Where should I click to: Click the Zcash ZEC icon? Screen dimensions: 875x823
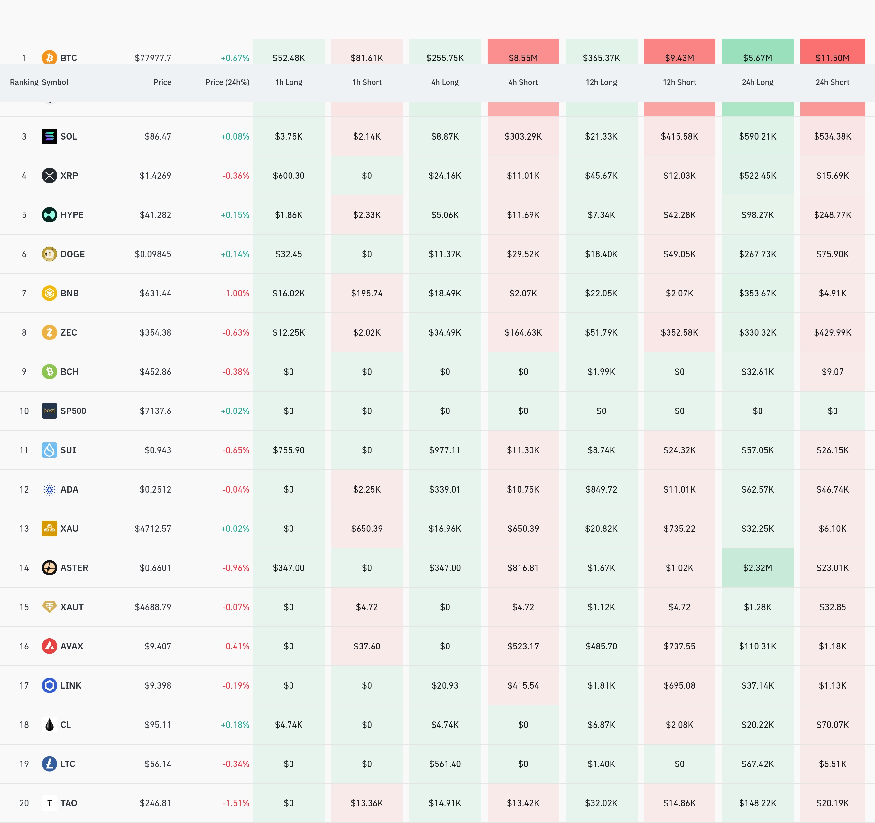point(49,332)
